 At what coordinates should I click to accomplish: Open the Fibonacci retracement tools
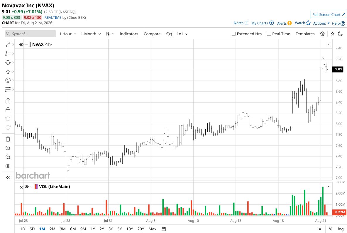[8, 53]
